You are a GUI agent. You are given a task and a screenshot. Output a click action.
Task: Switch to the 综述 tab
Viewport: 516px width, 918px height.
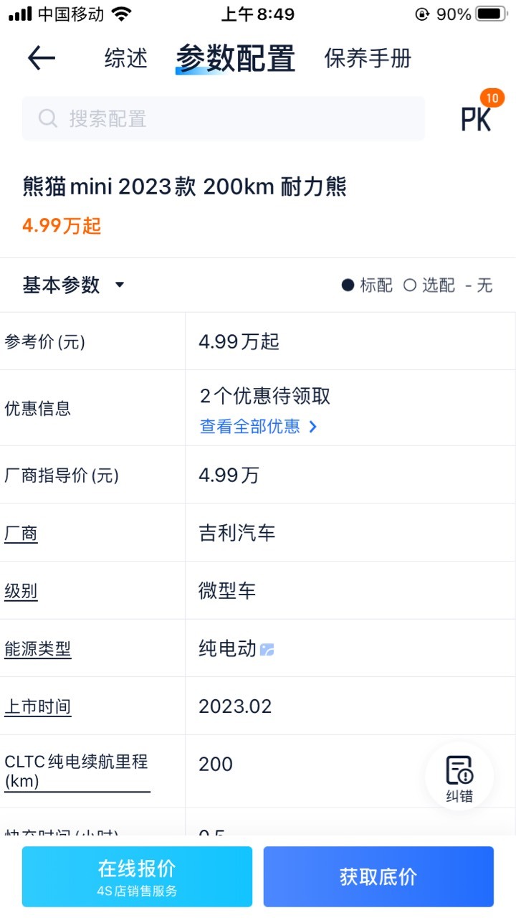pos(126,58)
